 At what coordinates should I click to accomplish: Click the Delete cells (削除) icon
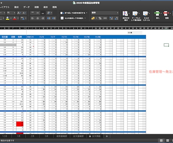coord(166,14)
